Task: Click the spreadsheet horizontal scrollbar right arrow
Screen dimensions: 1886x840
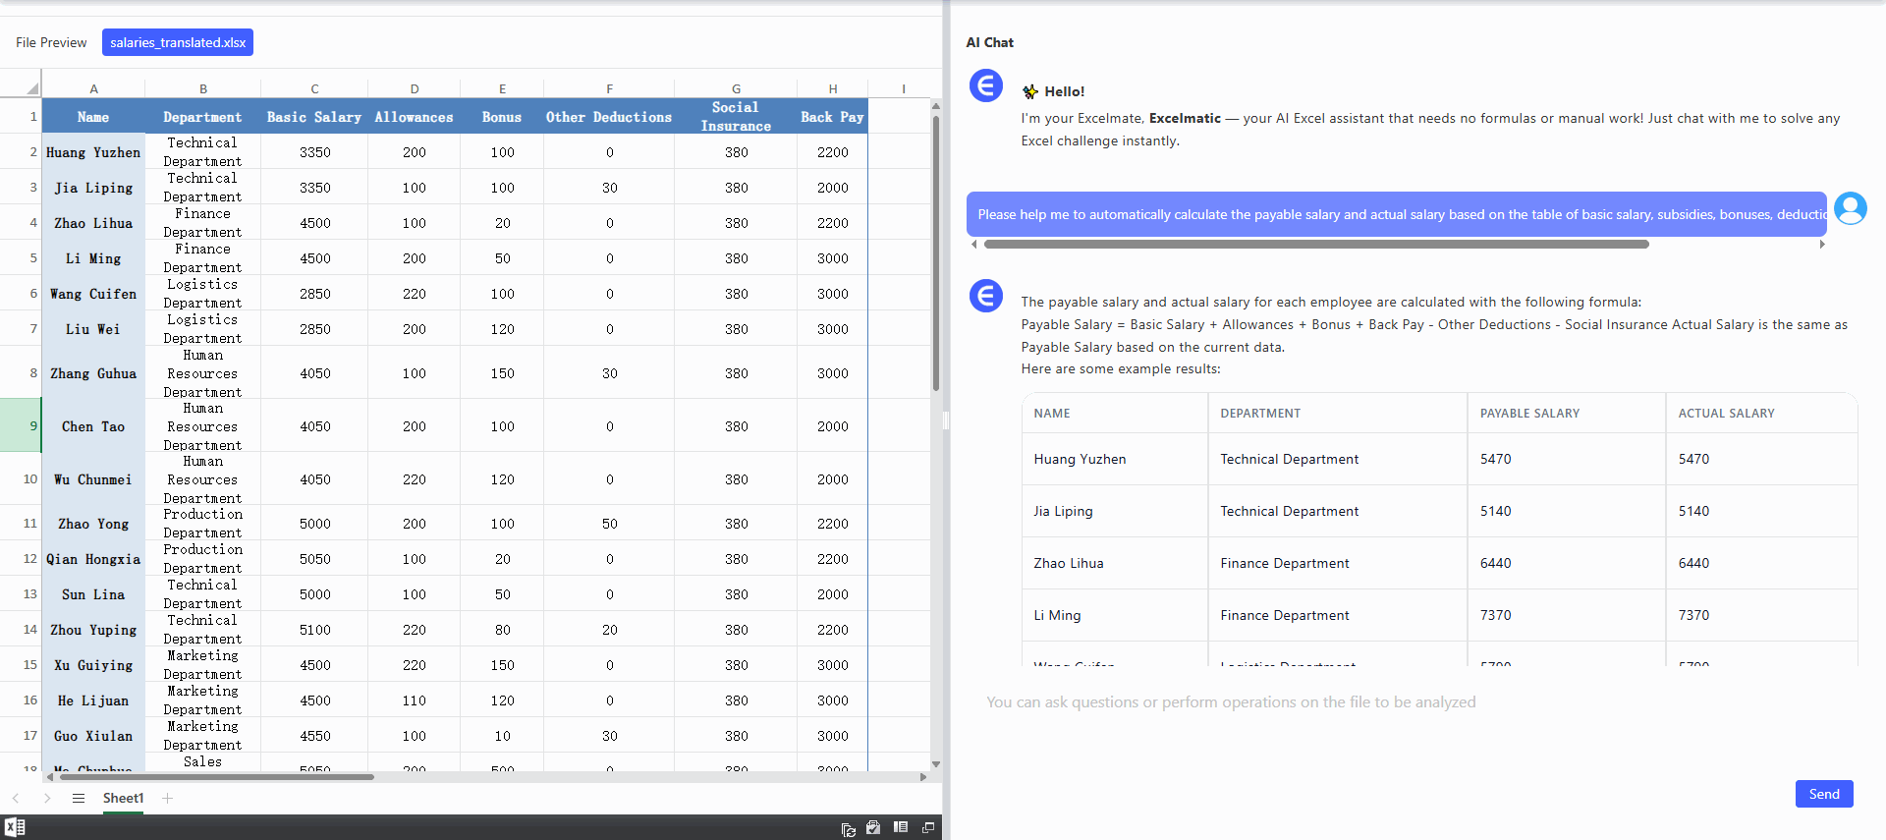Action: [x=922, y=777]
